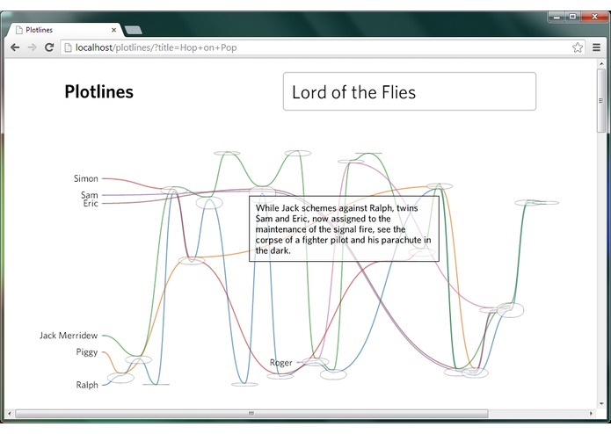Open a new browser tab
This screenshot has width=611, height=434.
click(x=134, y=30)
